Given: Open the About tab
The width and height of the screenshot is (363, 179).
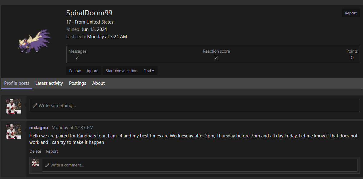Looking at the screenshot, I should point(98,83).
